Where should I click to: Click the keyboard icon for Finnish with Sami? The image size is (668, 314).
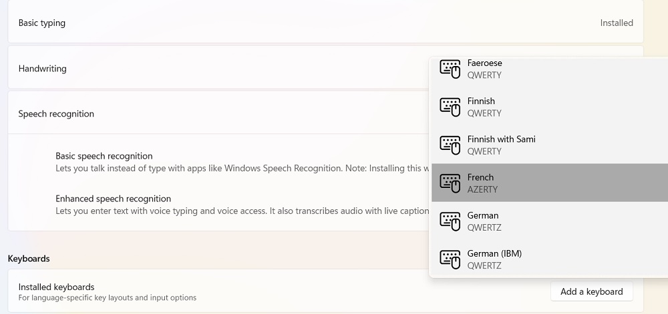pyautogui.click(x=450, y=145)
